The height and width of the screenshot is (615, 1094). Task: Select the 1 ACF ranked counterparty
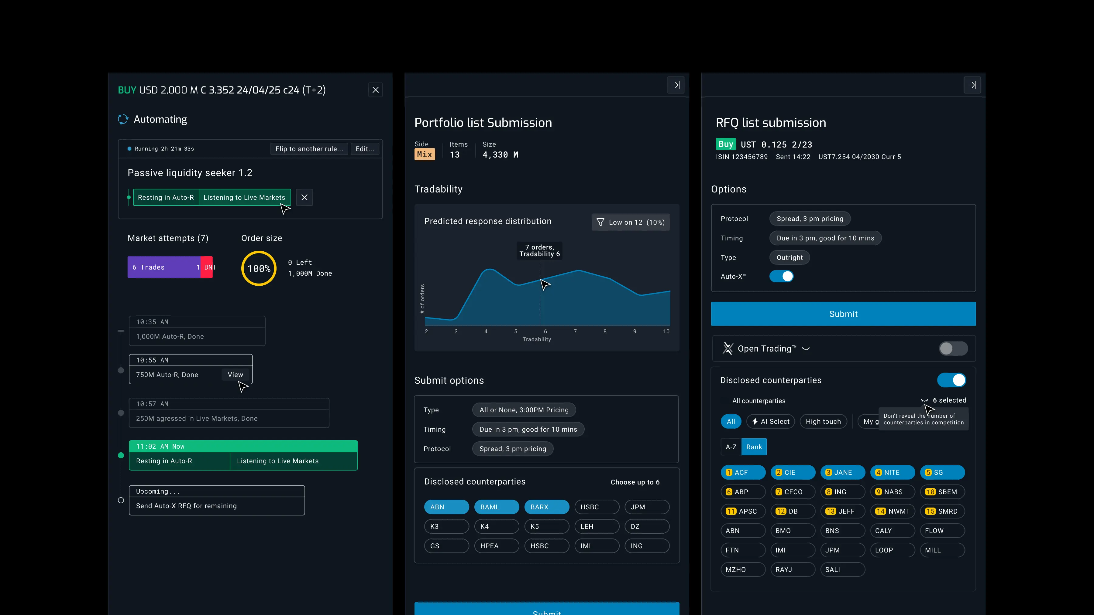click(x=743, y=473)
